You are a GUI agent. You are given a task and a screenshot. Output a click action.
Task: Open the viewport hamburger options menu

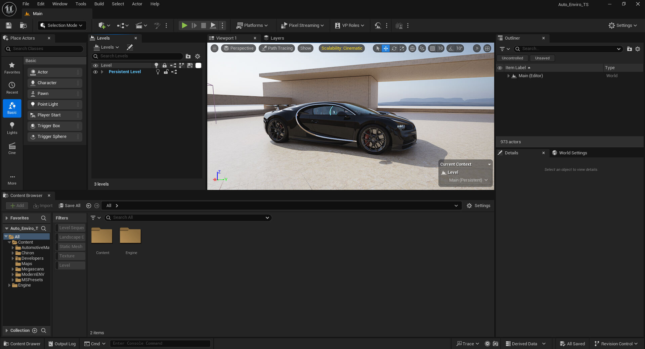214,48
